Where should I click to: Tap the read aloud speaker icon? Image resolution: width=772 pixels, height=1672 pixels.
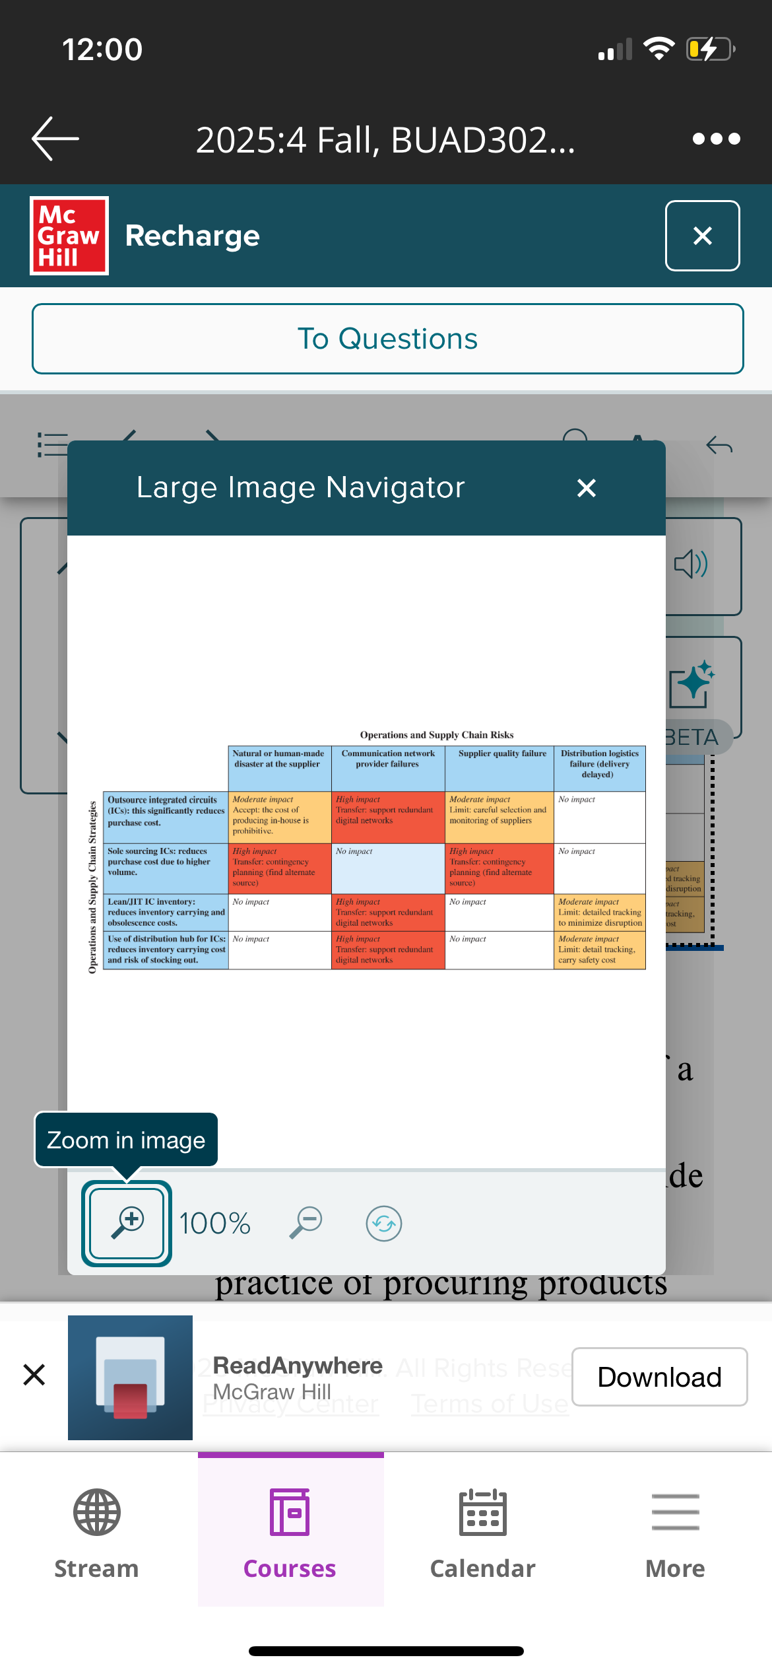692,565
